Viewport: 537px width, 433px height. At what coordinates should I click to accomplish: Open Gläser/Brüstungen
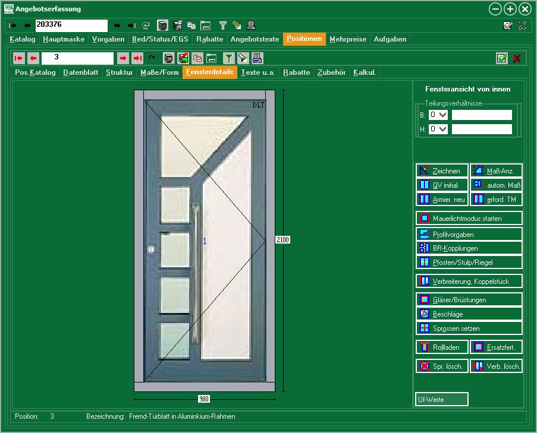coord(469,299)
